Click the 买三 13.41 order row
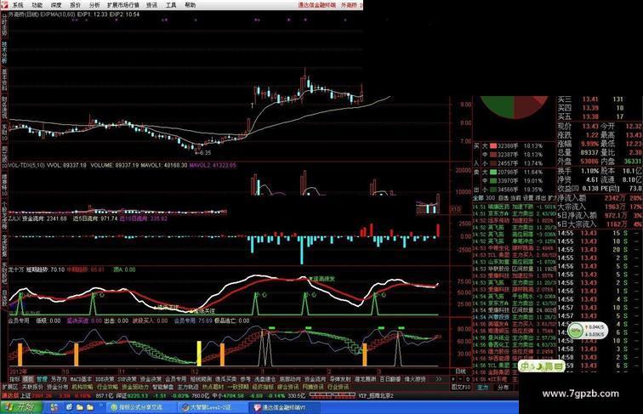The width and height of the screenshot is (643, 414). pyautogui.click(x=590, y=99)
